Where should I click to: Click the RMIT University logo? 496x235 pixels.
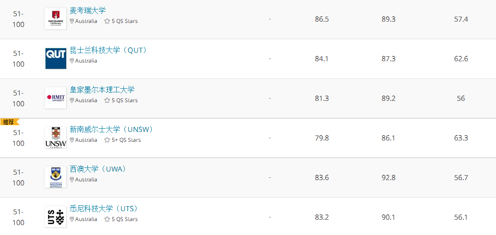click(x=56, y=98)
